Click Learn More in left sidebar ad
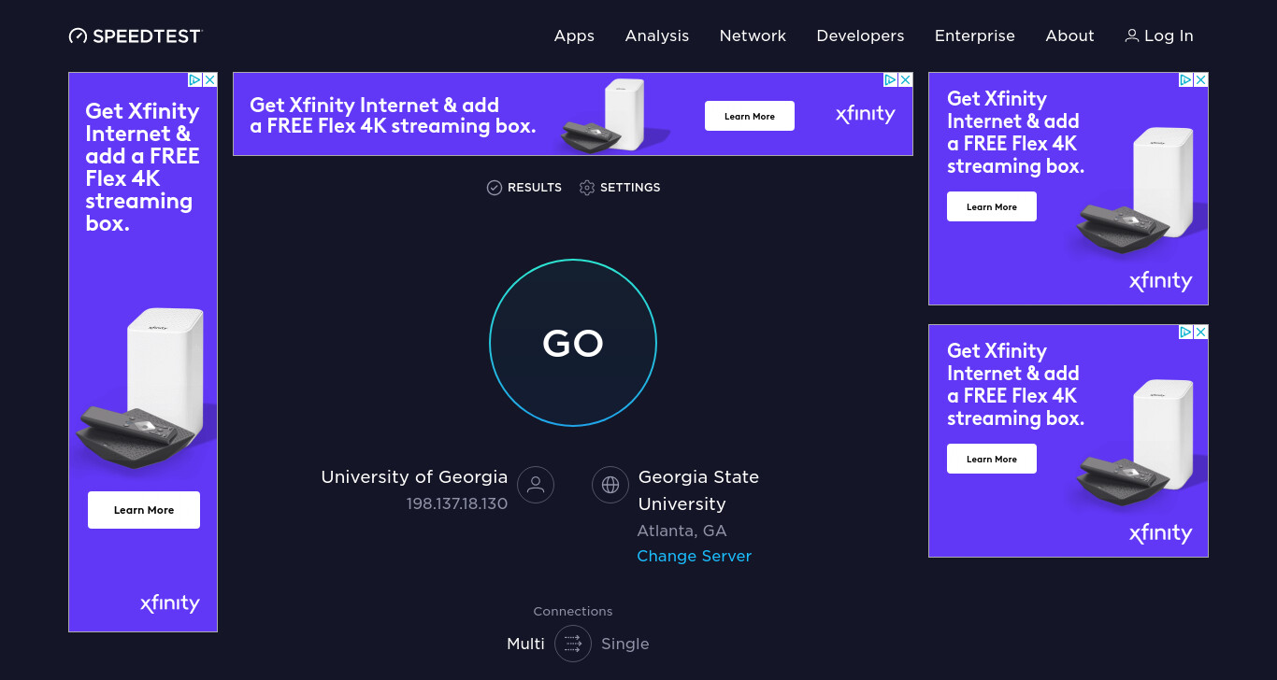Image resolution: width=1277 pixels, height=680 pixels. click(x=144, y=510)
